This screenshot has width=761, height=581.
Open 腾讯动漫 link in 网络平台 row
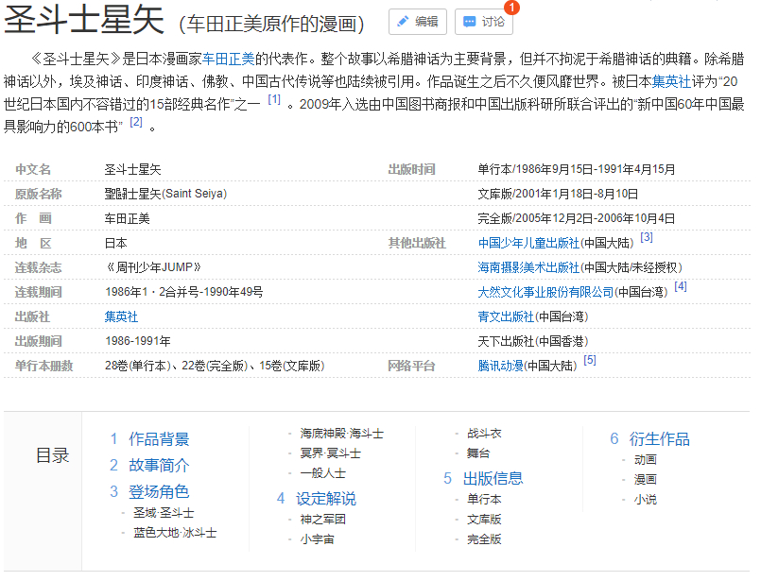click(500, 366)
